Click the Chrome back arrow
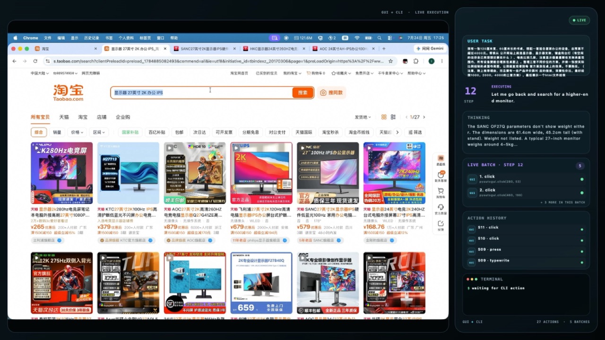 (x=14, y=61)
